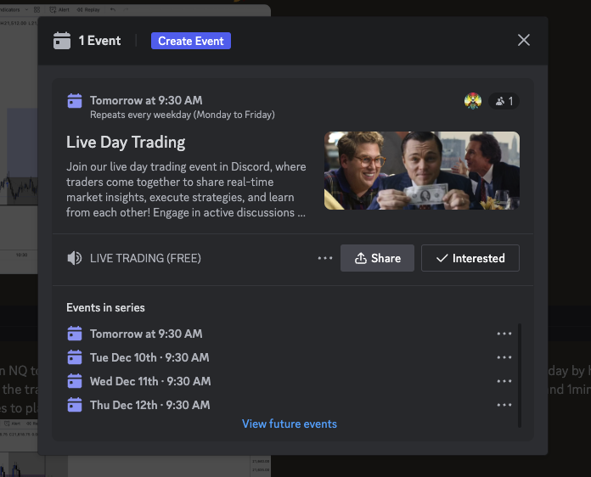Select Tomorrow at 9:30 AM in events series

[146, 334]
